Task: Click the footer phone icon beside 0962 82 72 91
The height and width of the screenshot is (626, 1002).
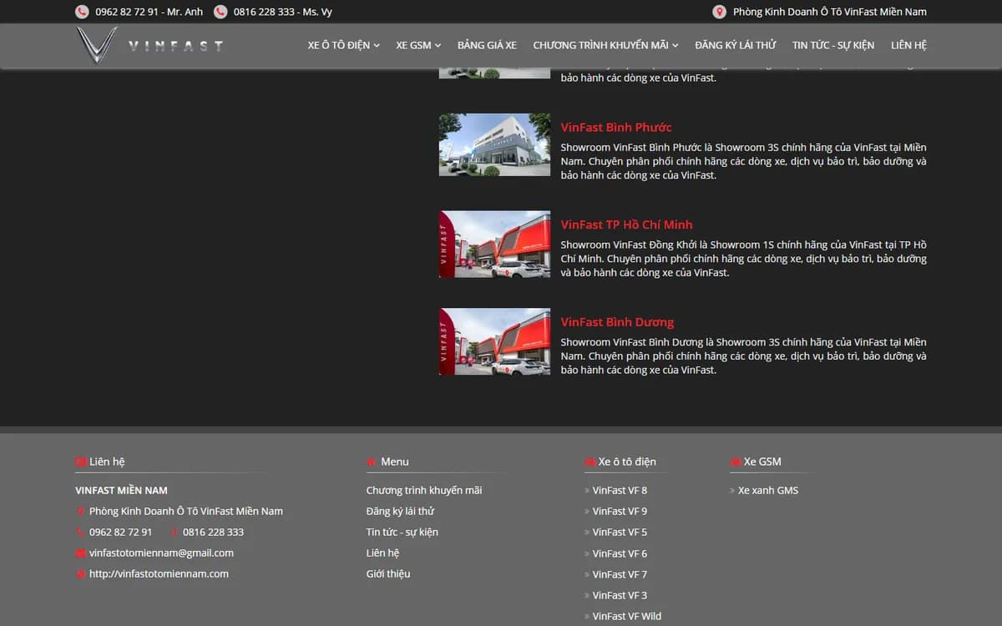Action: 81,532
